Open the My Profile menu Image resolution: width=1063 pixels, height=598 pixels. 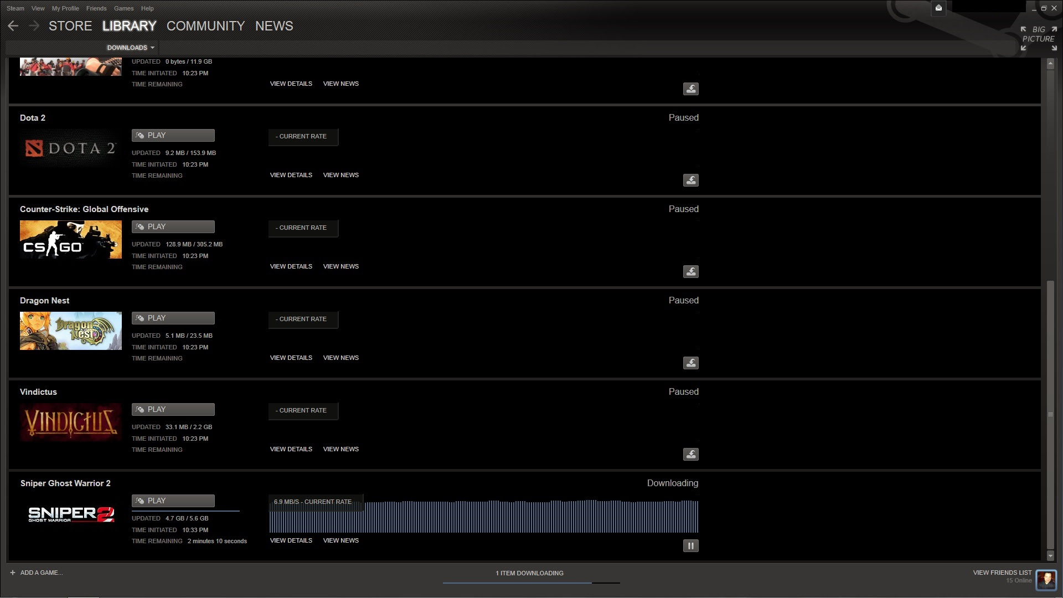pos(65,8)
